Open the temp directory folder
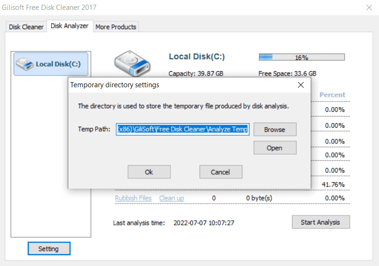 [x=275, y=148]
